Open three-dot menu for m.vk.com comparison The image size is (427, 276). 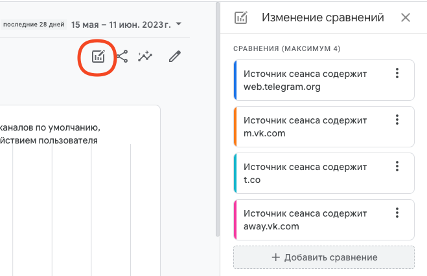[397, 120]
